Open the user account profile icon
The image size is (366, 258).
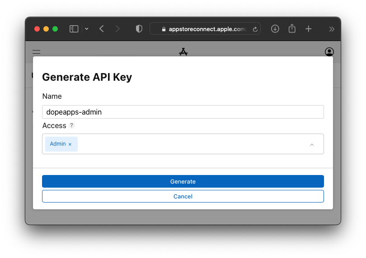[x=329, y=52]
